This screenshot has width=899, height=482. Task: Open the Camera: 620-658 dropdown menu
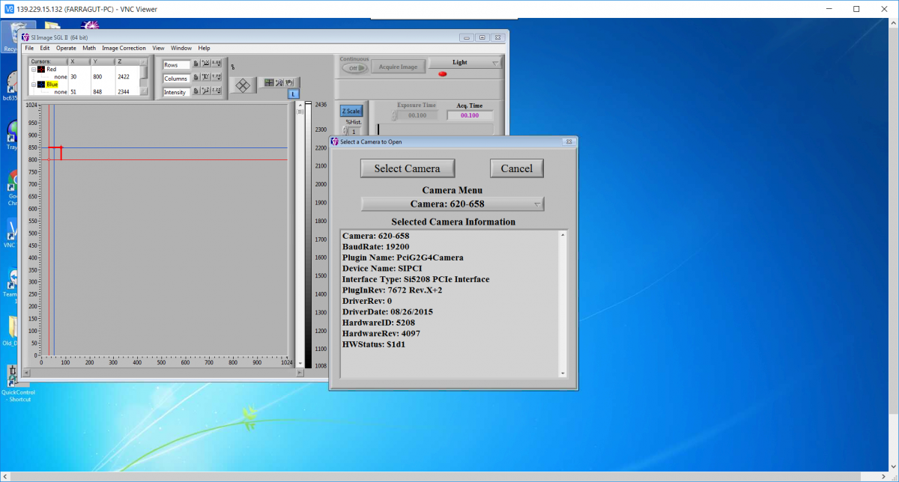coord(452,204)
